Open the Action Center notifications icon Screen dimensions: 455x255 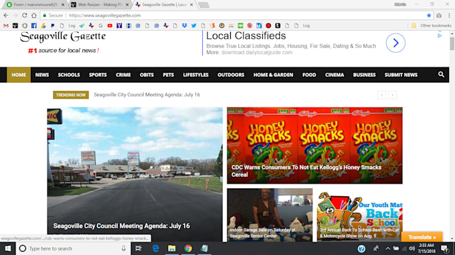(445, 248)
